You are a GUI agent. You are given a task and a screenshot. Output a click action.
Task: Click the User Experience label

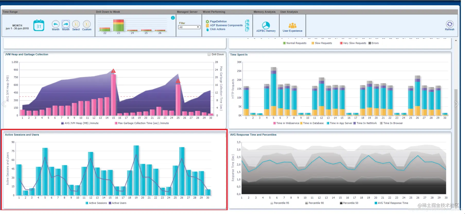tap(293, 31)
